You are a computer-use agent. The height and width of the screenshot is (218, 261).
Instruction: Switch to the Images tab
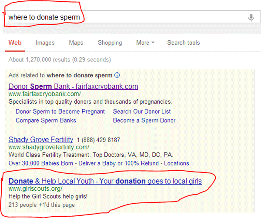point(45,43)
